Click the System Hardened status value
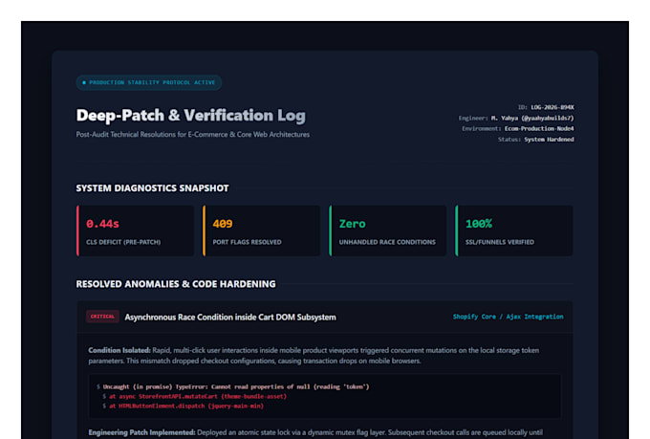 549,140
